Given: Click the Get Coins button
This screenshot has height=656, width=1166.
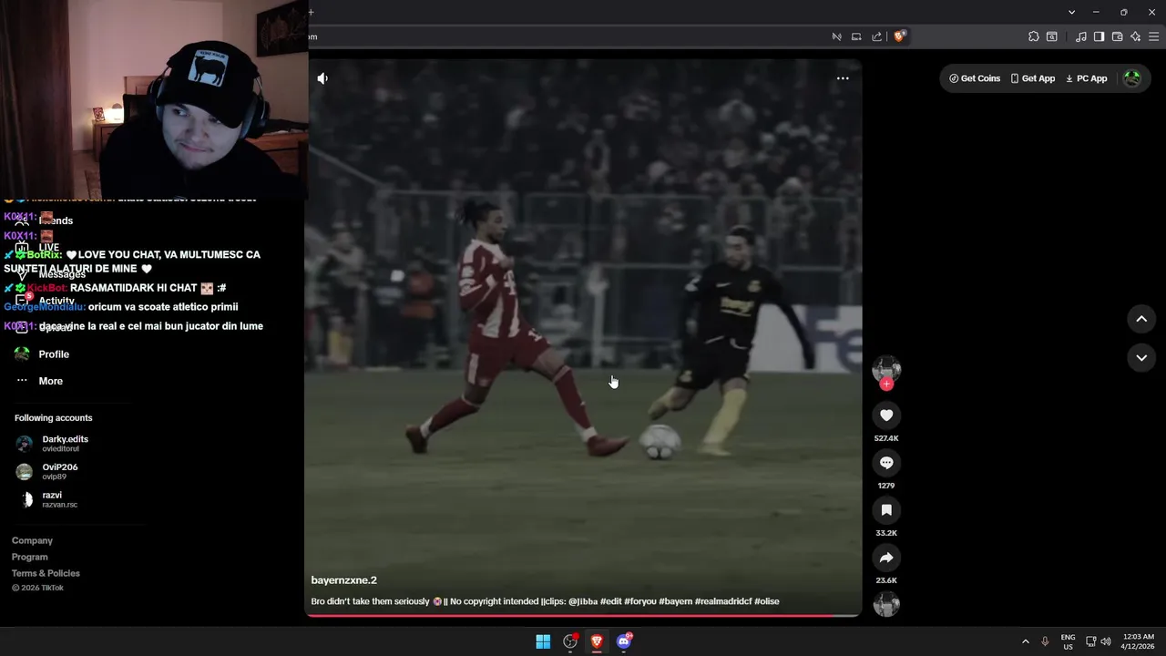Looking at the screenshot, I should pos(975,78).
